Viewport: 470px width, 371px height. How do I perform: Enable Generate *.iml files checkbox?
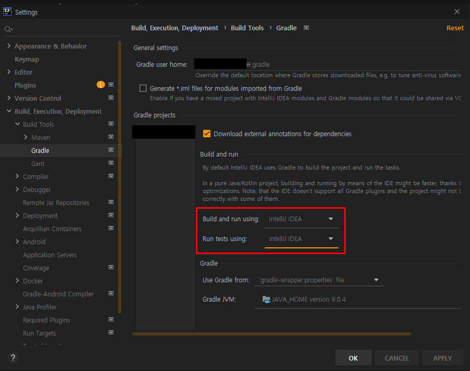pos(143,88)
